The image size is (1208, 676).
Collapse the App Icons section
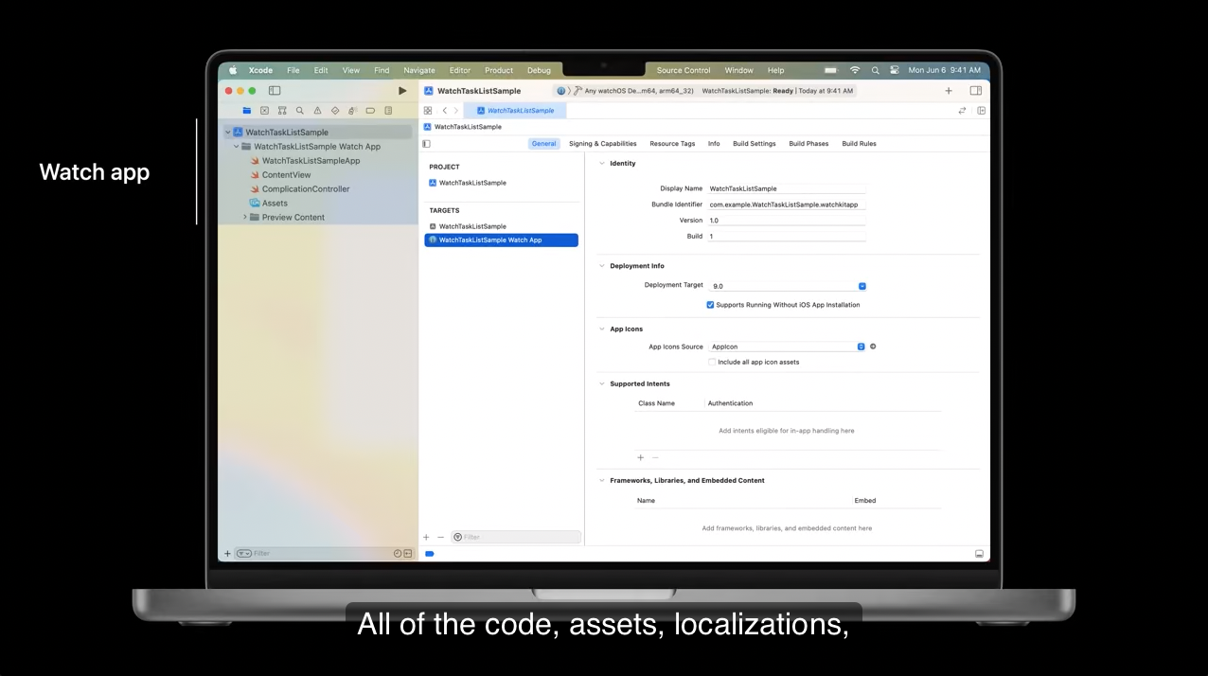point(601,329)
